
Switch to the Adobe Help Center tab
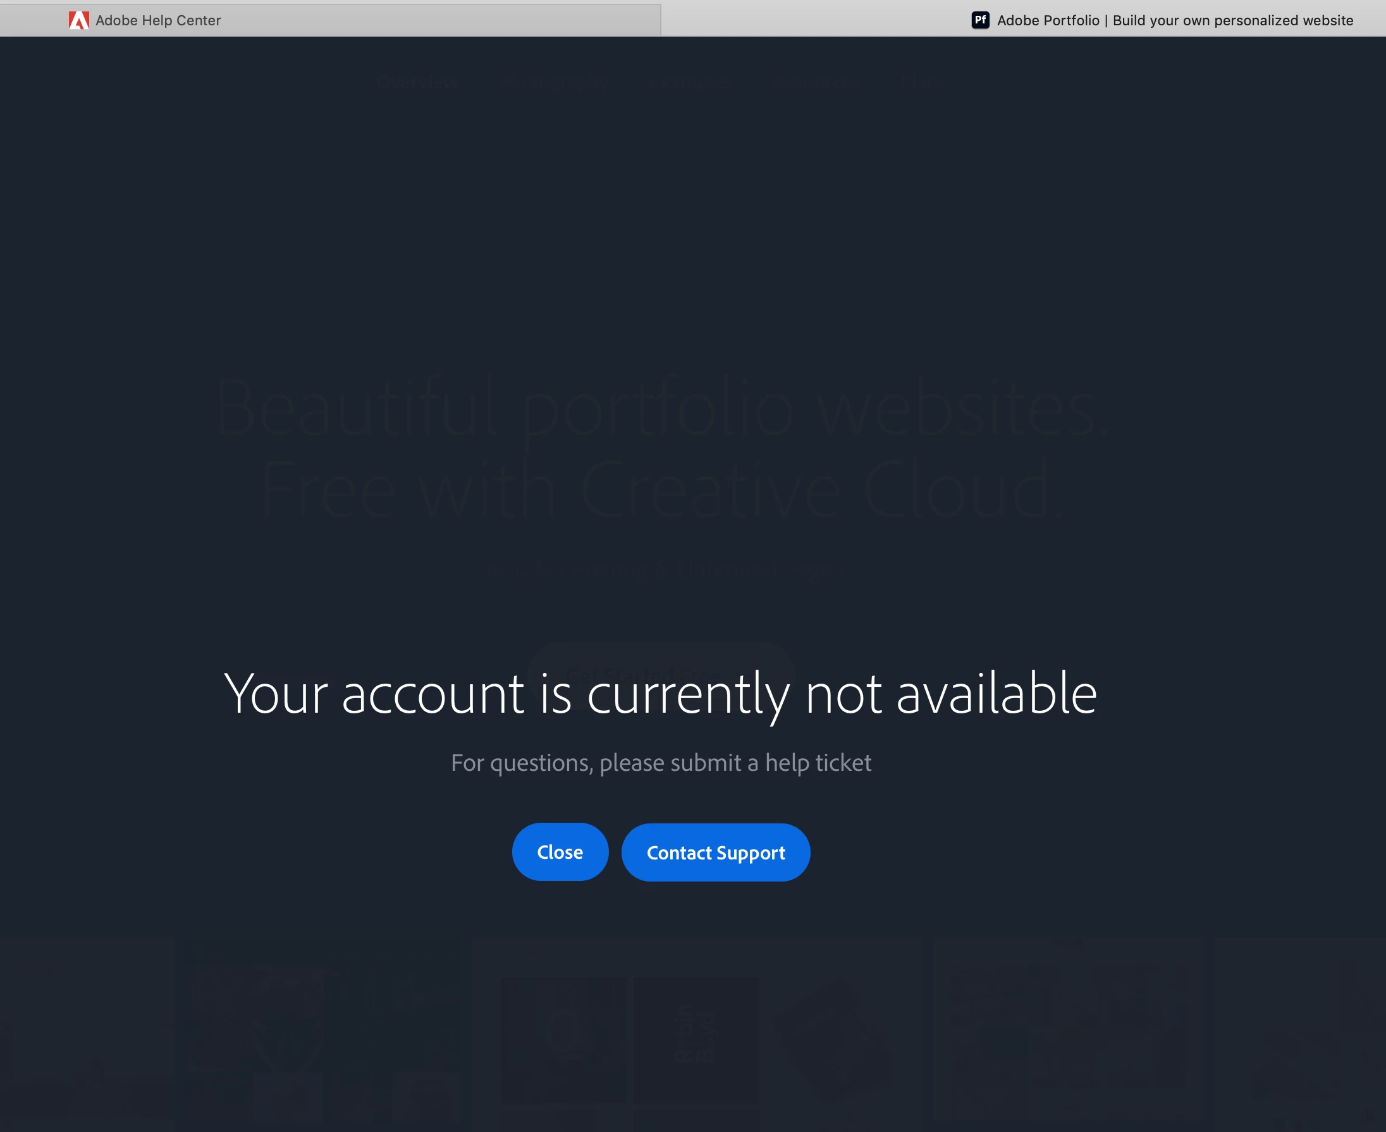[331, 20]
